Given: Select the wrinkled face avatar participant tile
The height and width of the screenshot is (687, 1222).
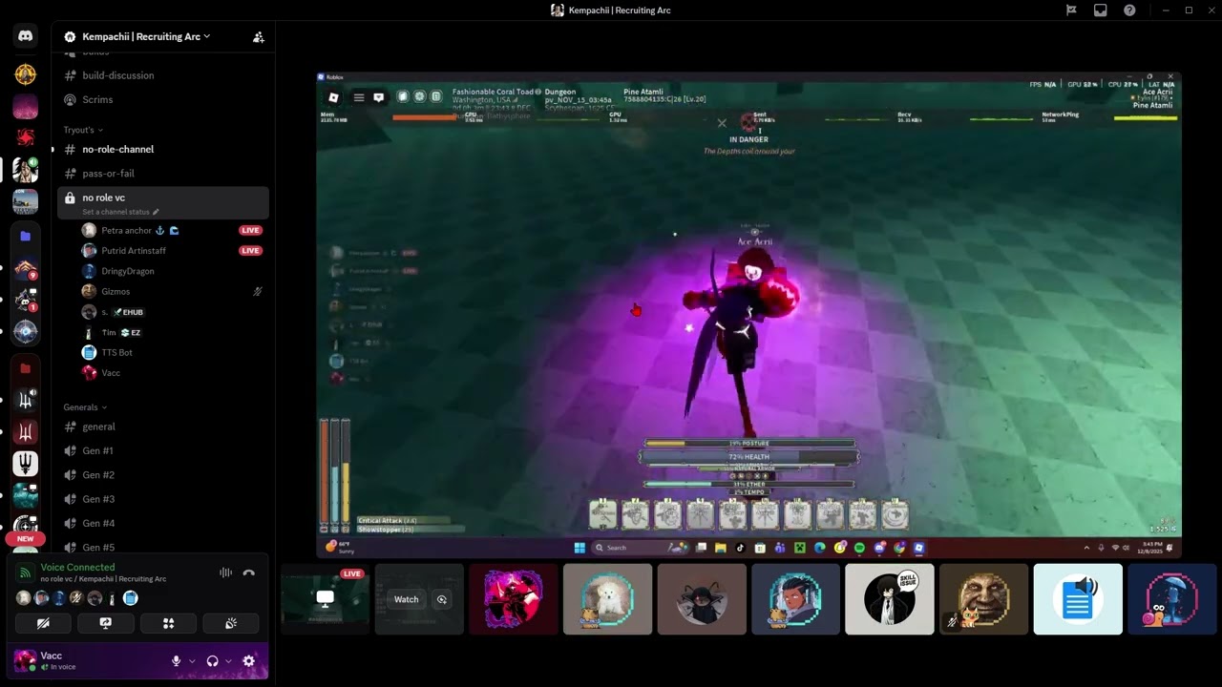Looking at the screenshot, I should (x=983, y=599).
